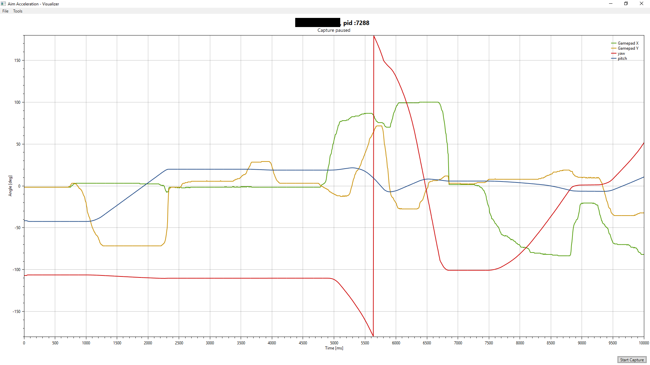Toggle the Gamepad X curve in legend
Screen dimensions: 650x365
628,43
